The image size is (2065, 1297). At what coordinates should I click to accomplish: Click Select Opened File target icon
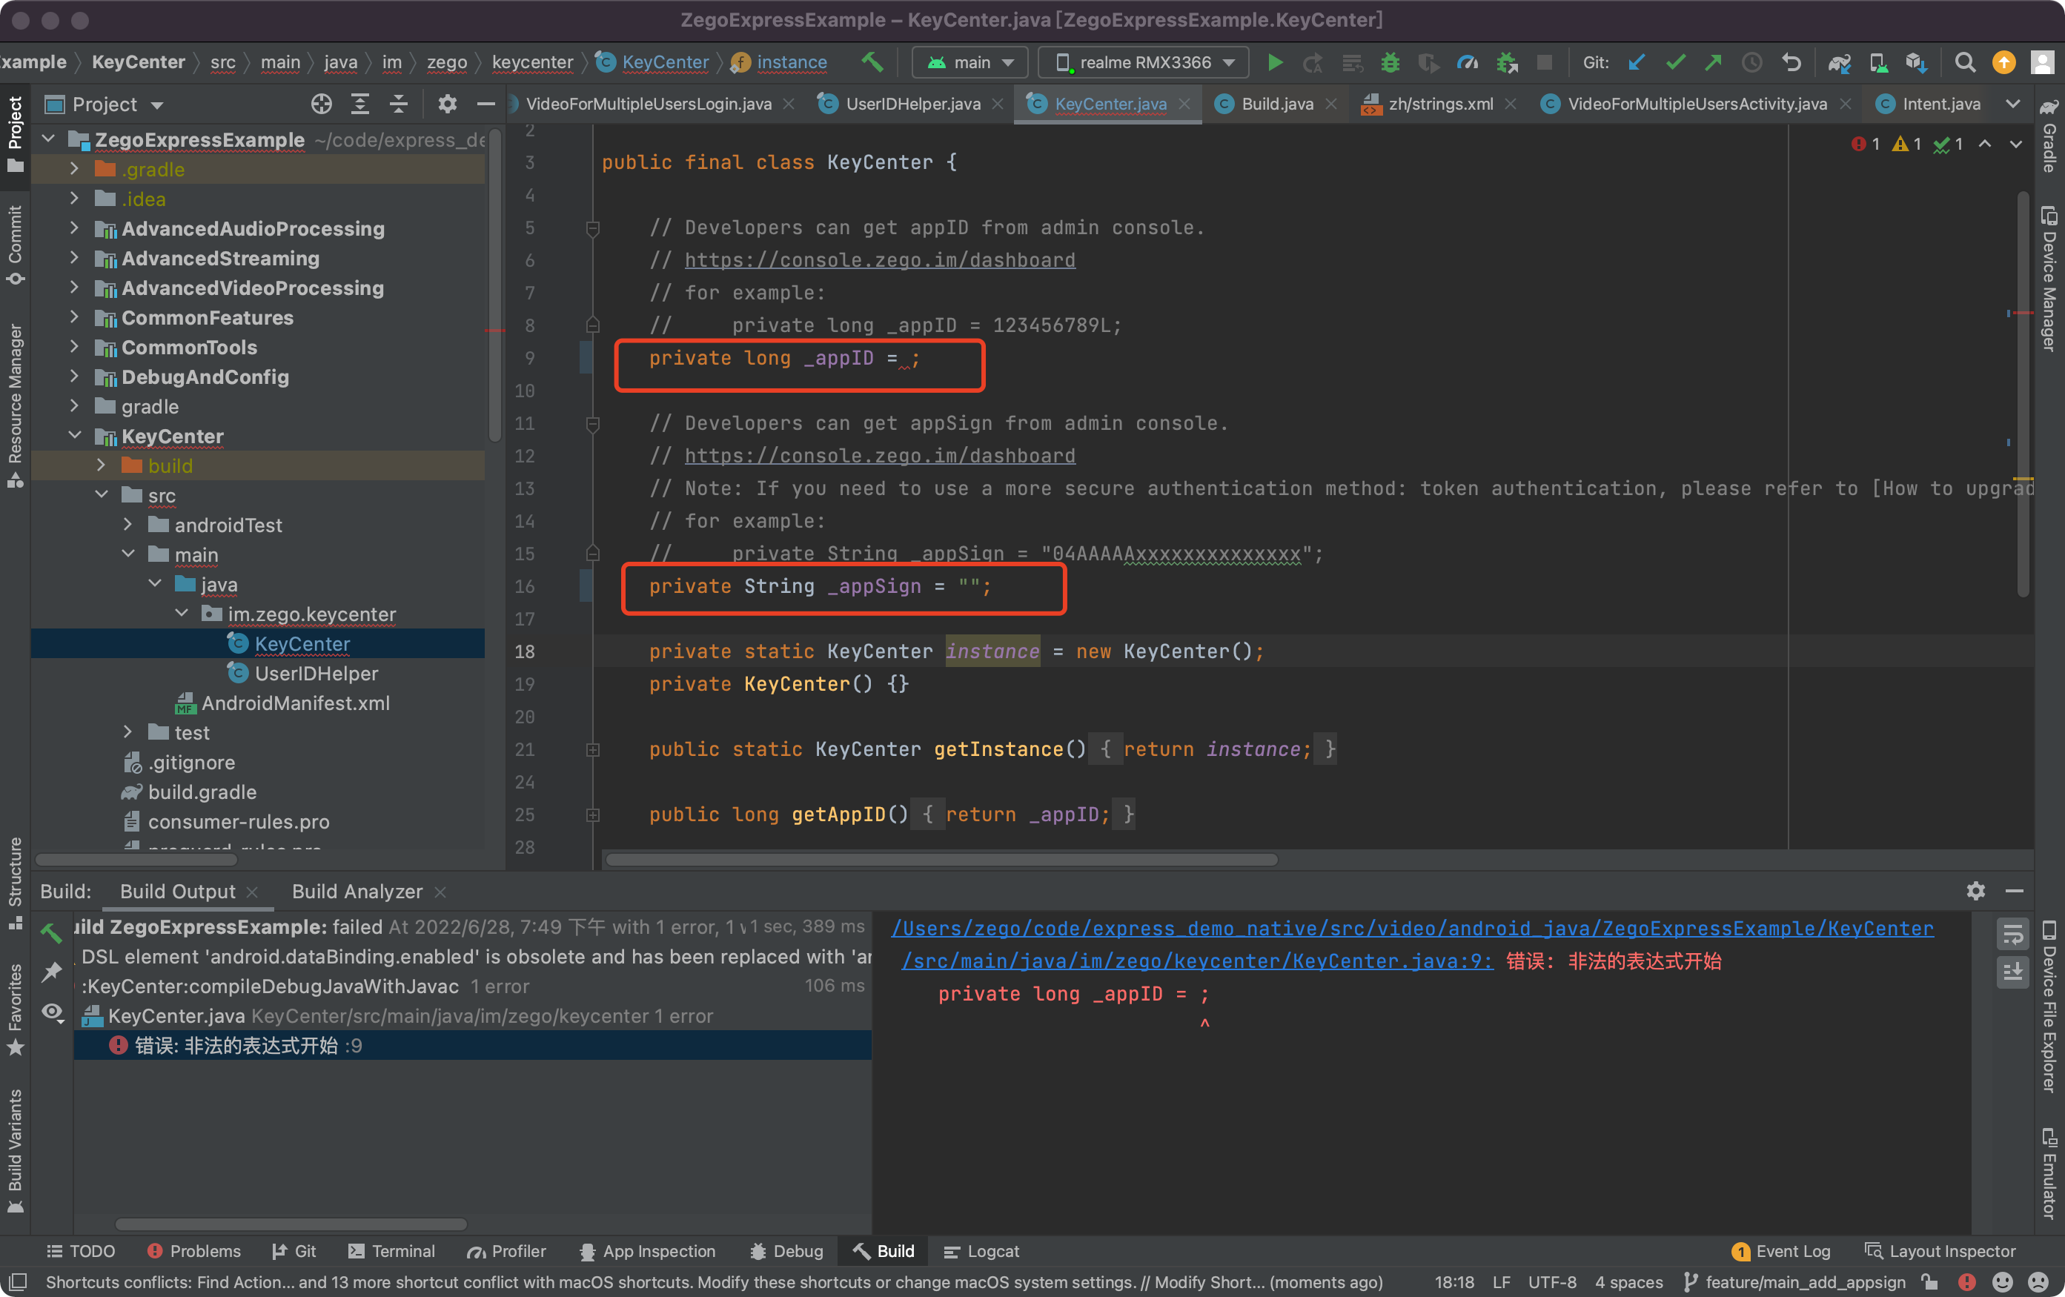click(x=321, y=105)
